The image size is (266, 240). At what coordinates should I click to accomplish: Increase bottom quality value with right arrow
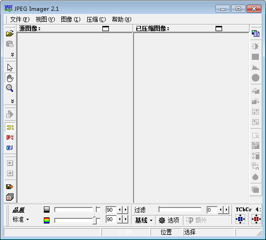125,219
